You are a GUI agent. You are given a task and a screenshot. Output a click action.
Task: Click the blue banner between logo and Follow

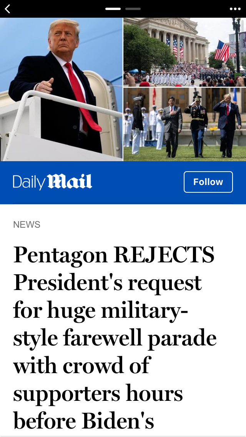click(138, 182)
